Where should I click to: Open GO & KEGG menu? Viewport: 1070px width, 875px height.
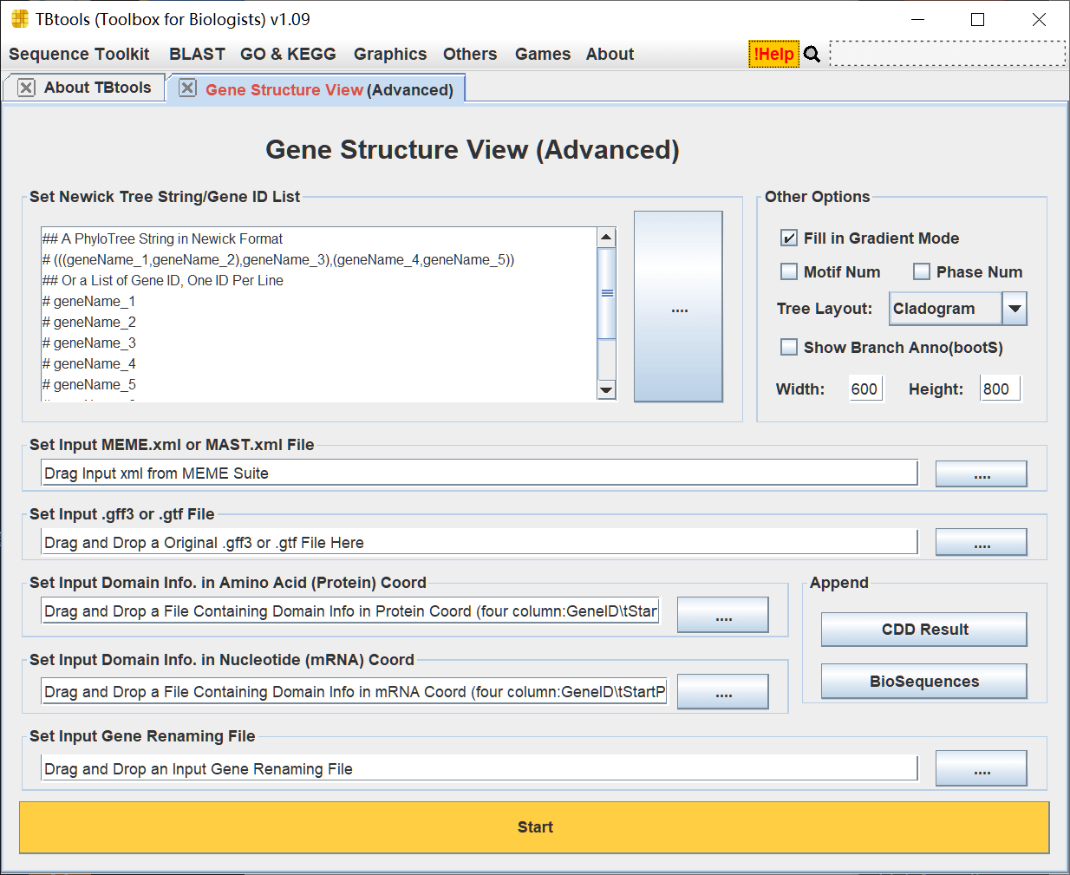point(288,54)
